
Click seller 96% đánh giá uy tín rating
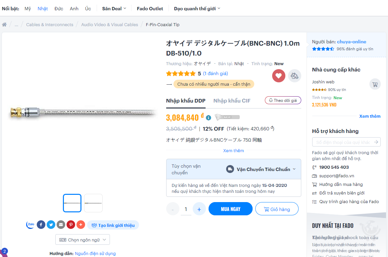[355, 49]
